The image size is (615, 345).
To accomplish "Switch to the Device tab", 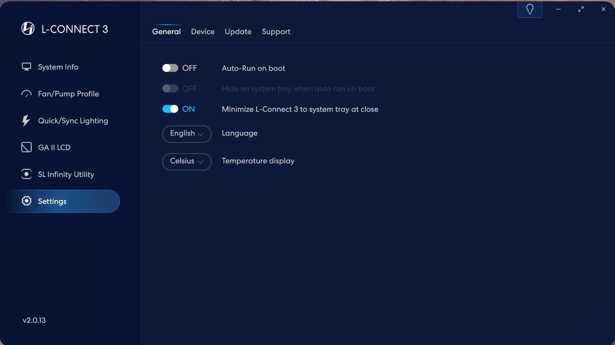I will (x=203, y=32).
